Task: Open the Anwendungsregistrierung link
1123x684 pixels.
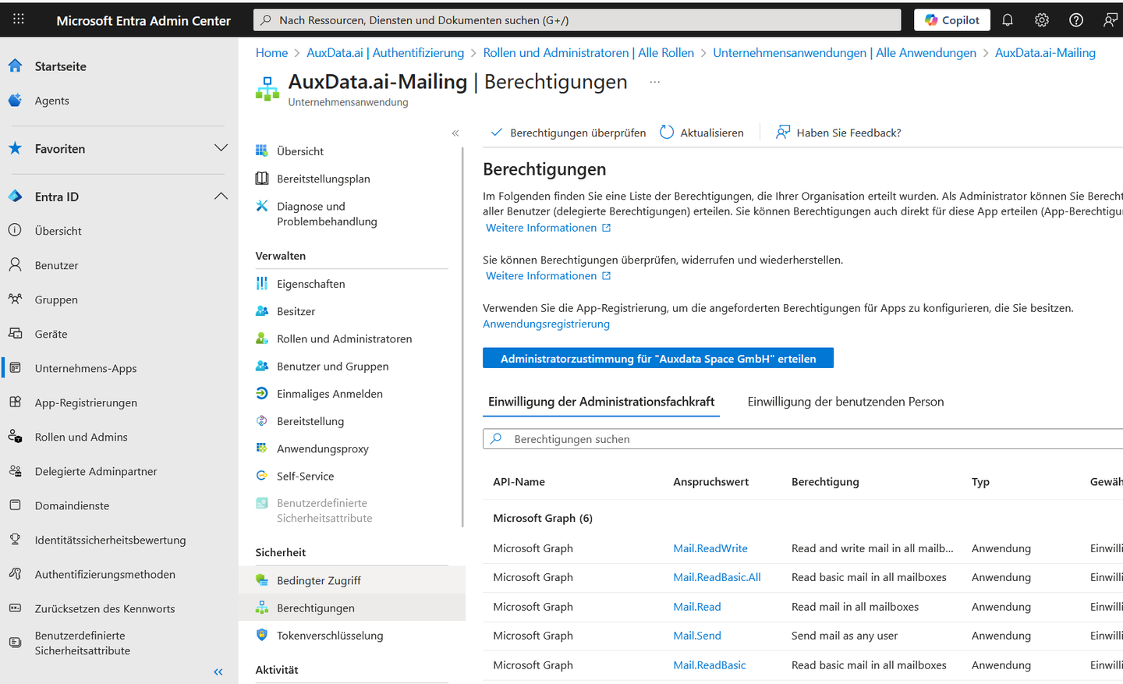Action: [x=546, y=324]
